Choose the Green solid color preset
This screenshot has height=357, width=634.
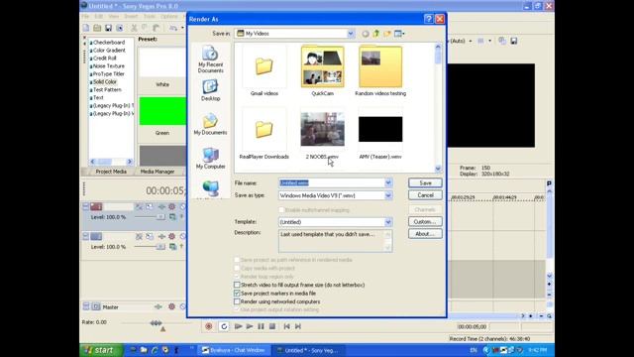click(162, 111)
